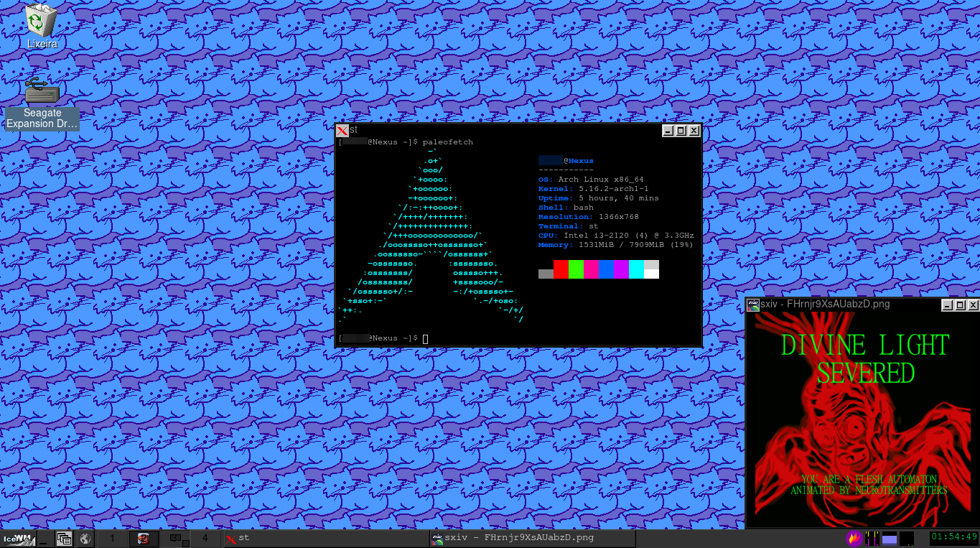Switch to workspace 3
Screen dimensions: 980x548
pos(175,538)
